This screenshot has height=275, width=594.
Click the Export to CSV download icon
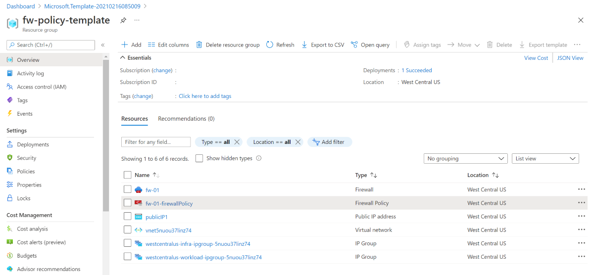click(x=304, y=45)
